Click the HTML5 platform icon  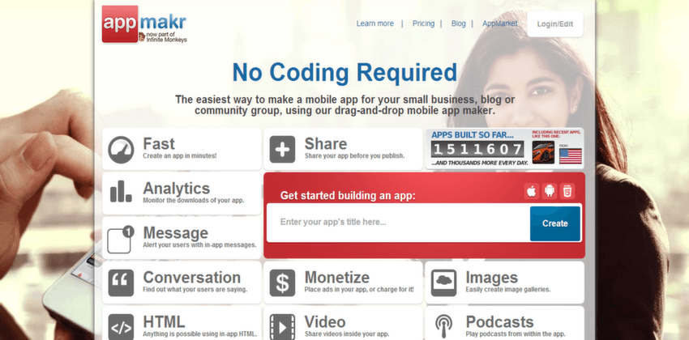click(567, 191)
